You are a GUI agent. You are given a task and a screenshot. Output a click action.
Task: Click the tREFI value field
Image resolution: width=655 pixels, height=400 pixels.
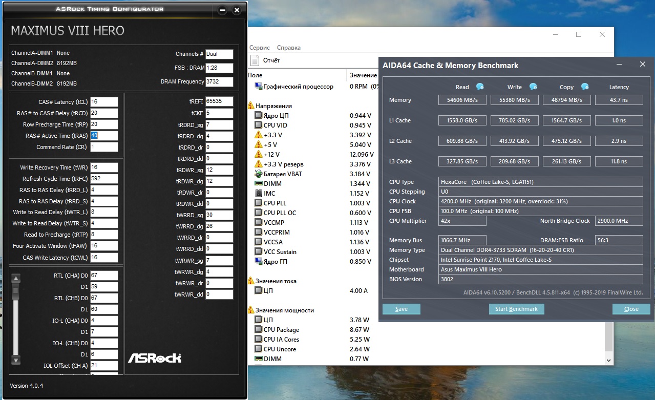click(x=219, y=101)
